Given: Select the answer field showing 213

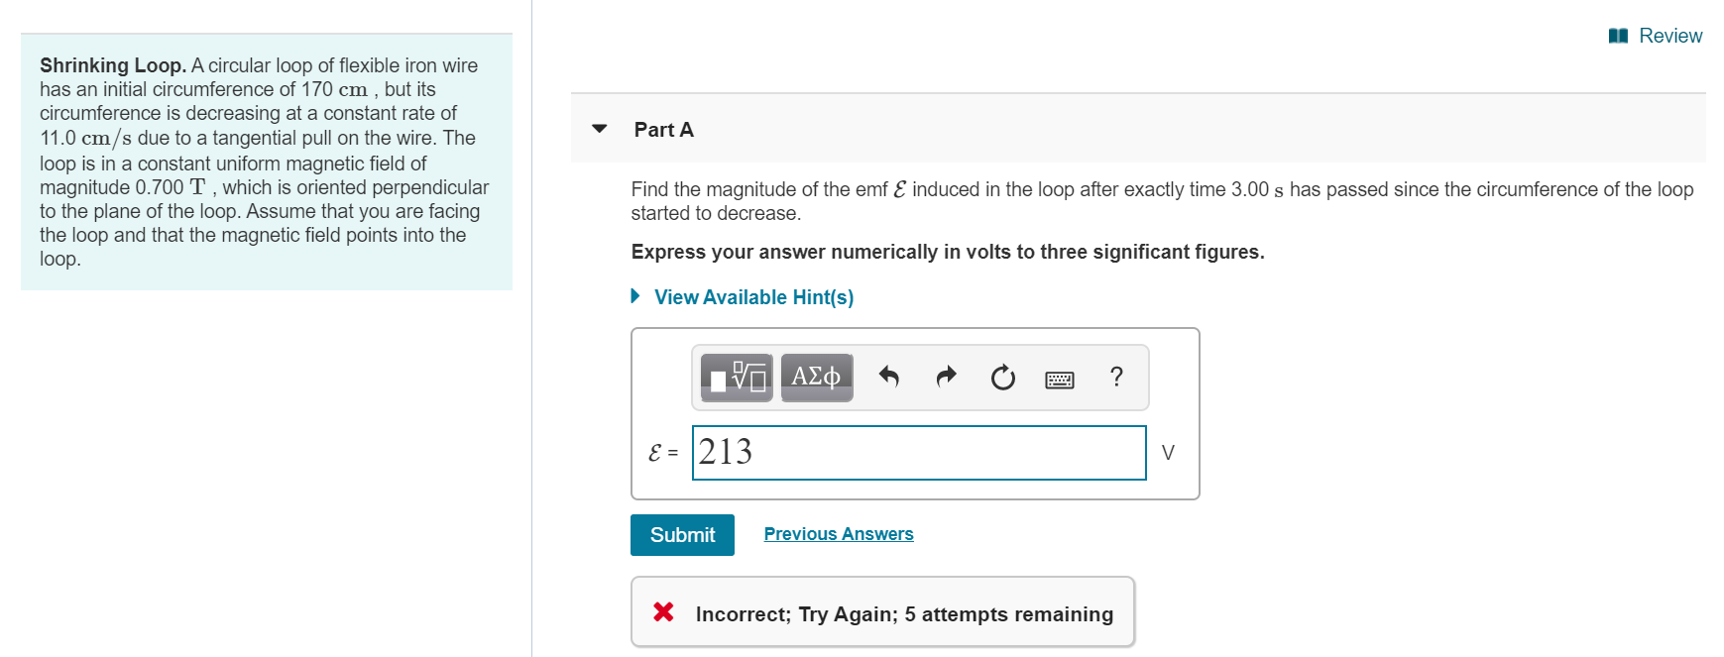Looking at the screenshot, I should point(917,452).
